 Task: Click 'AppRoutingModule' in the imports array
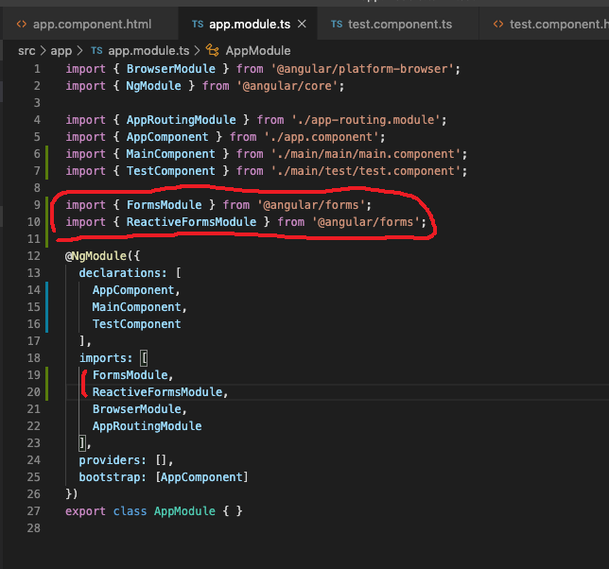pos(148,425)
